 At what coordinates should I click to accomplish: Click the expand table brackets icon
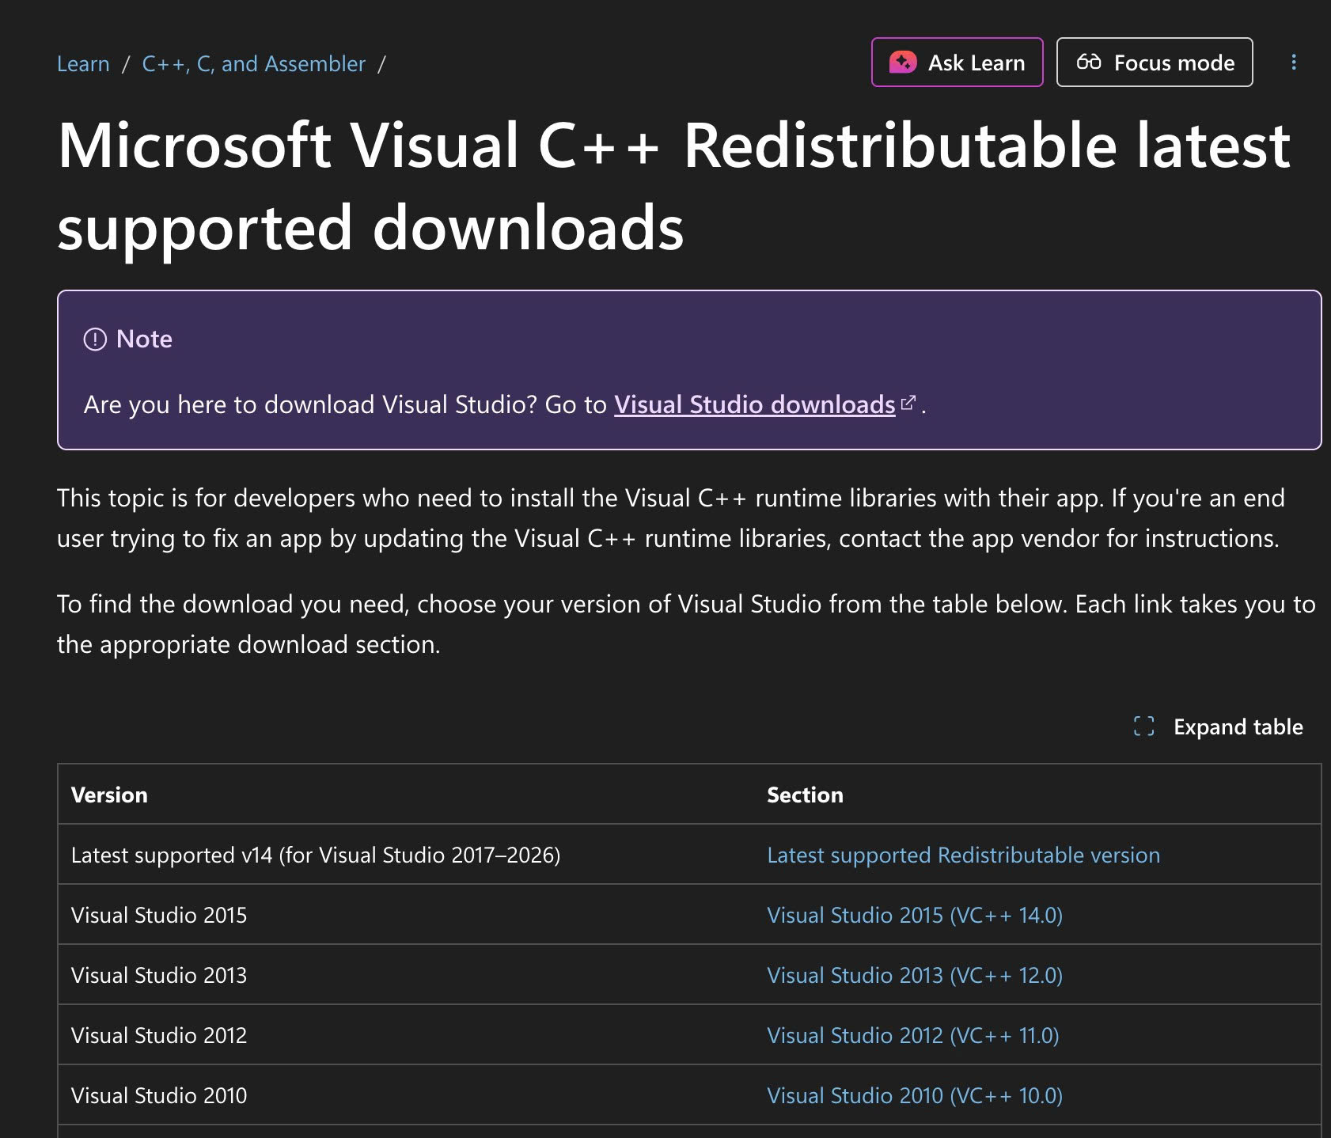pos(1143,726)
